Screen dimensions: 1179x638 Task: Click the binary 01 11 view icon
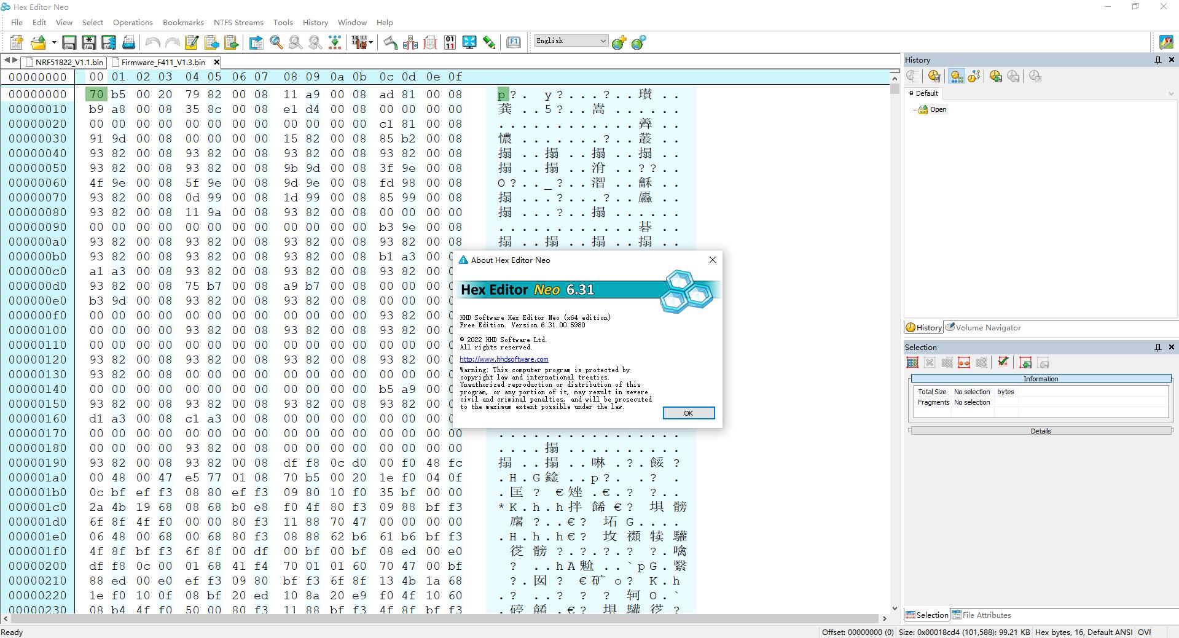[450, 42]
